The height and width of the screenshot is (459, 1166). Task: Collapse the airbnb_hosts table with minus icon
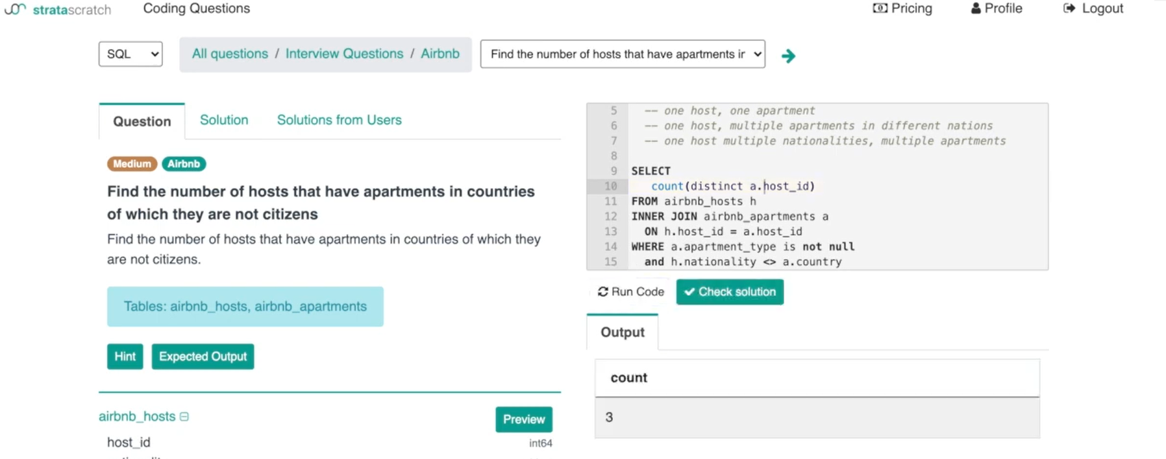click(x=184, y=416)
